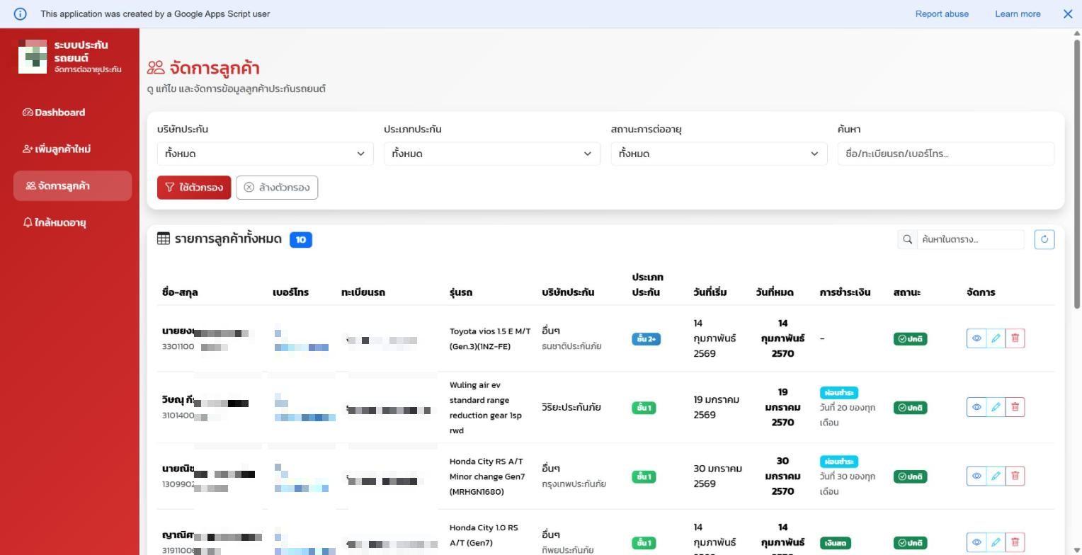The width and height of the screenshot is (1082, 555).
Task: View details for Honda City RS row
Action: pyautogui.click(x=976, y=476)
